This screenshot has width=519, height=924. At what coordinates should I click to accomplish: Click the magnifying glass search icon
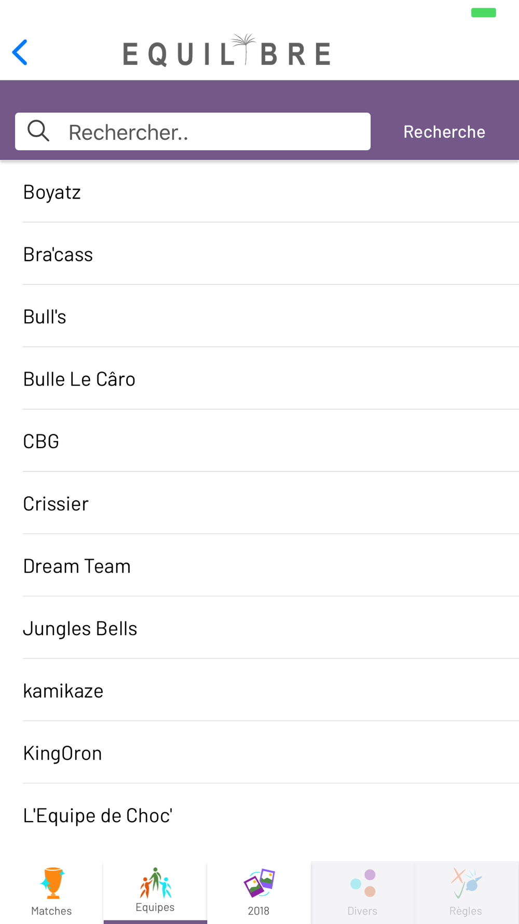pos(38,131)
